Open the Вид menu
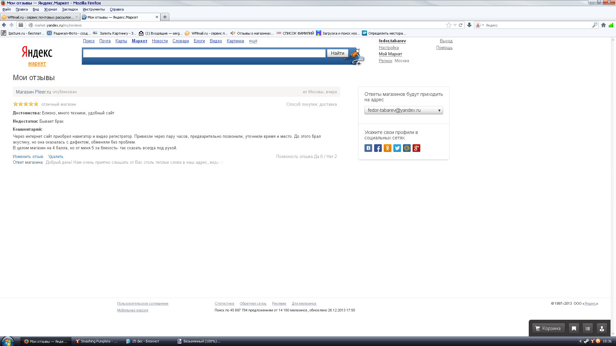Image resolution: width=616 pixels, height=346 pixels. click(36, 9)
